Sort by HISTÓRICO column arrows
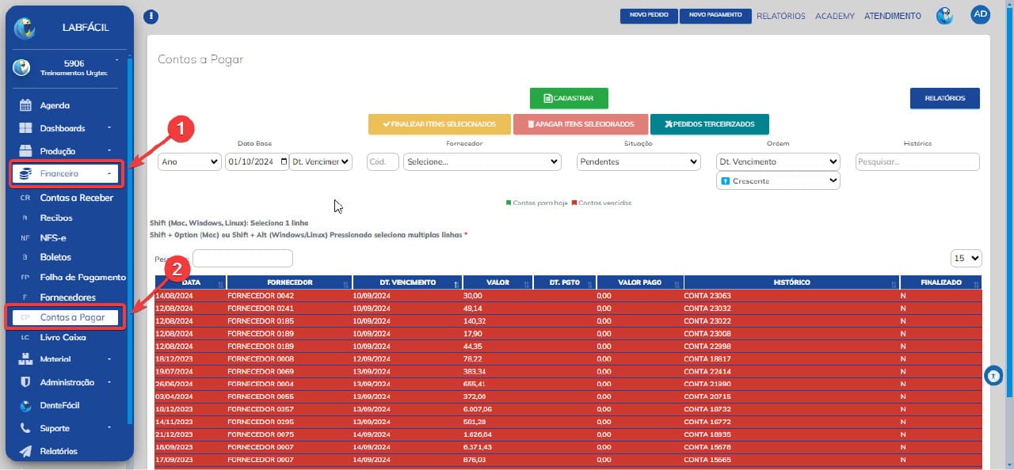The height and width of the screenshot is (470, 1014). click(x=894, y=283)
